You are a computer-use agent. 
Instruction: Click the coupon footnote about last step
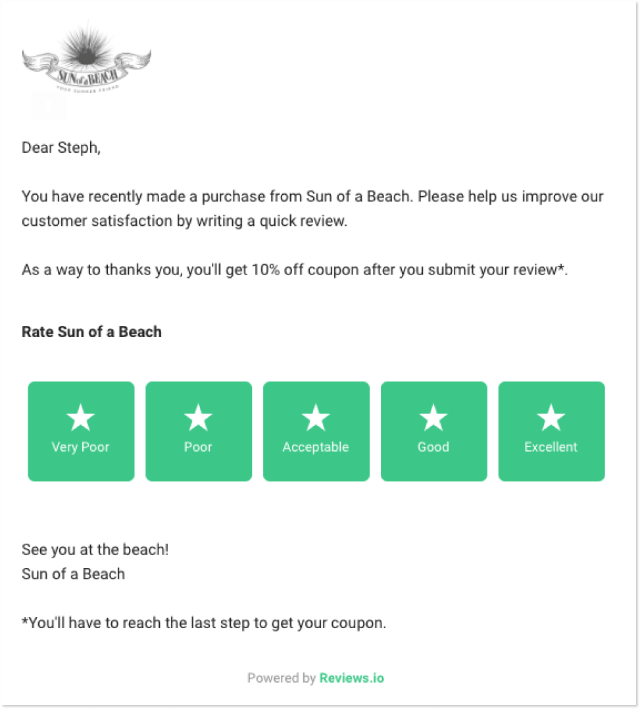[204, 623]
